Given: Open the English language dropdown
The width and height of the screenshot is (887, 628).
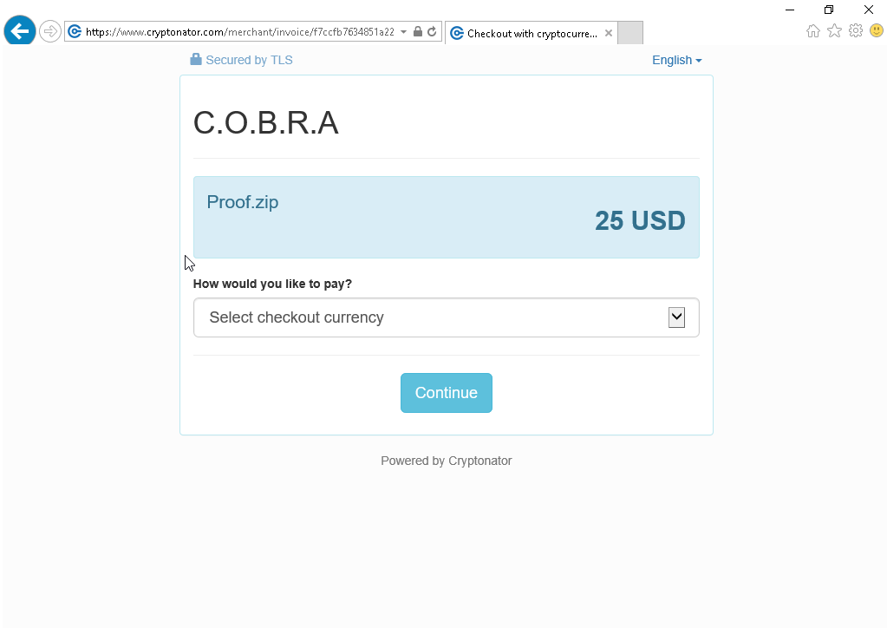Looking at the screenshot, I should (676, 60).
